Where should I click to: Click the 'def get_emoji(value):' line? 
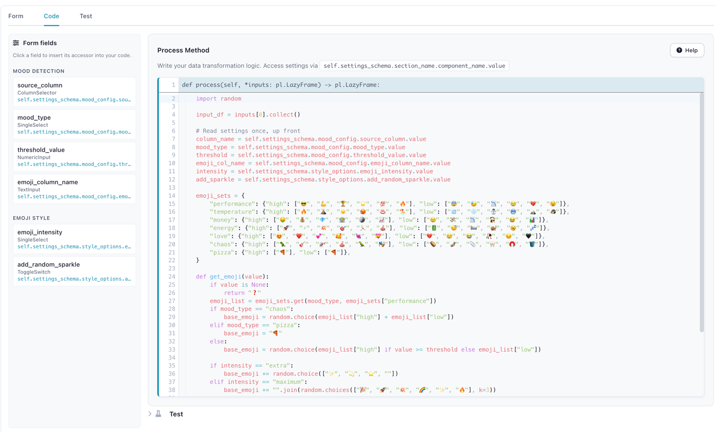(232, 277)
